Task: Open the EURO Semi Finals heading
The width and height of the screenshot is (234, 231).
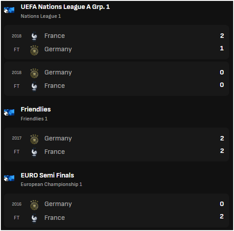Action: pos(47,175)
